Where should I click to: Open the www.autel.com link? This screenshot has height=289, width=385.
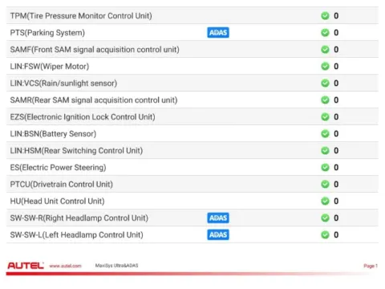(65, 266)
